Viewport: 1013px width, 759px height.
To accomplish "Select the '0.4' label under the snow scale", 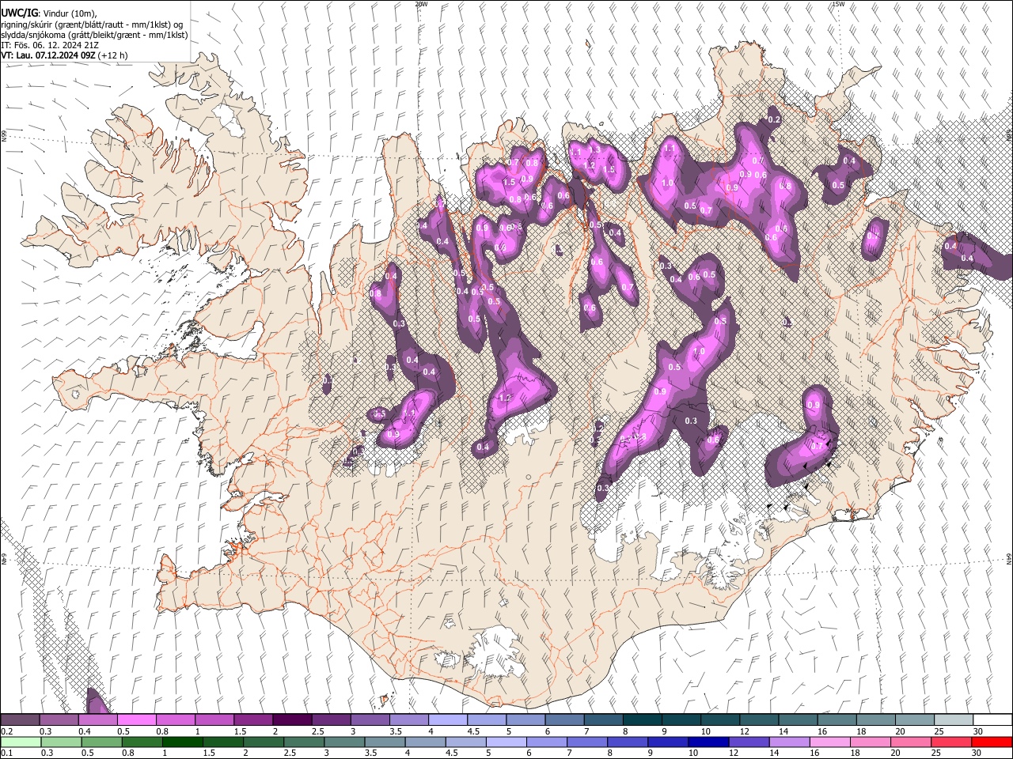I will [x=83, y=731].
